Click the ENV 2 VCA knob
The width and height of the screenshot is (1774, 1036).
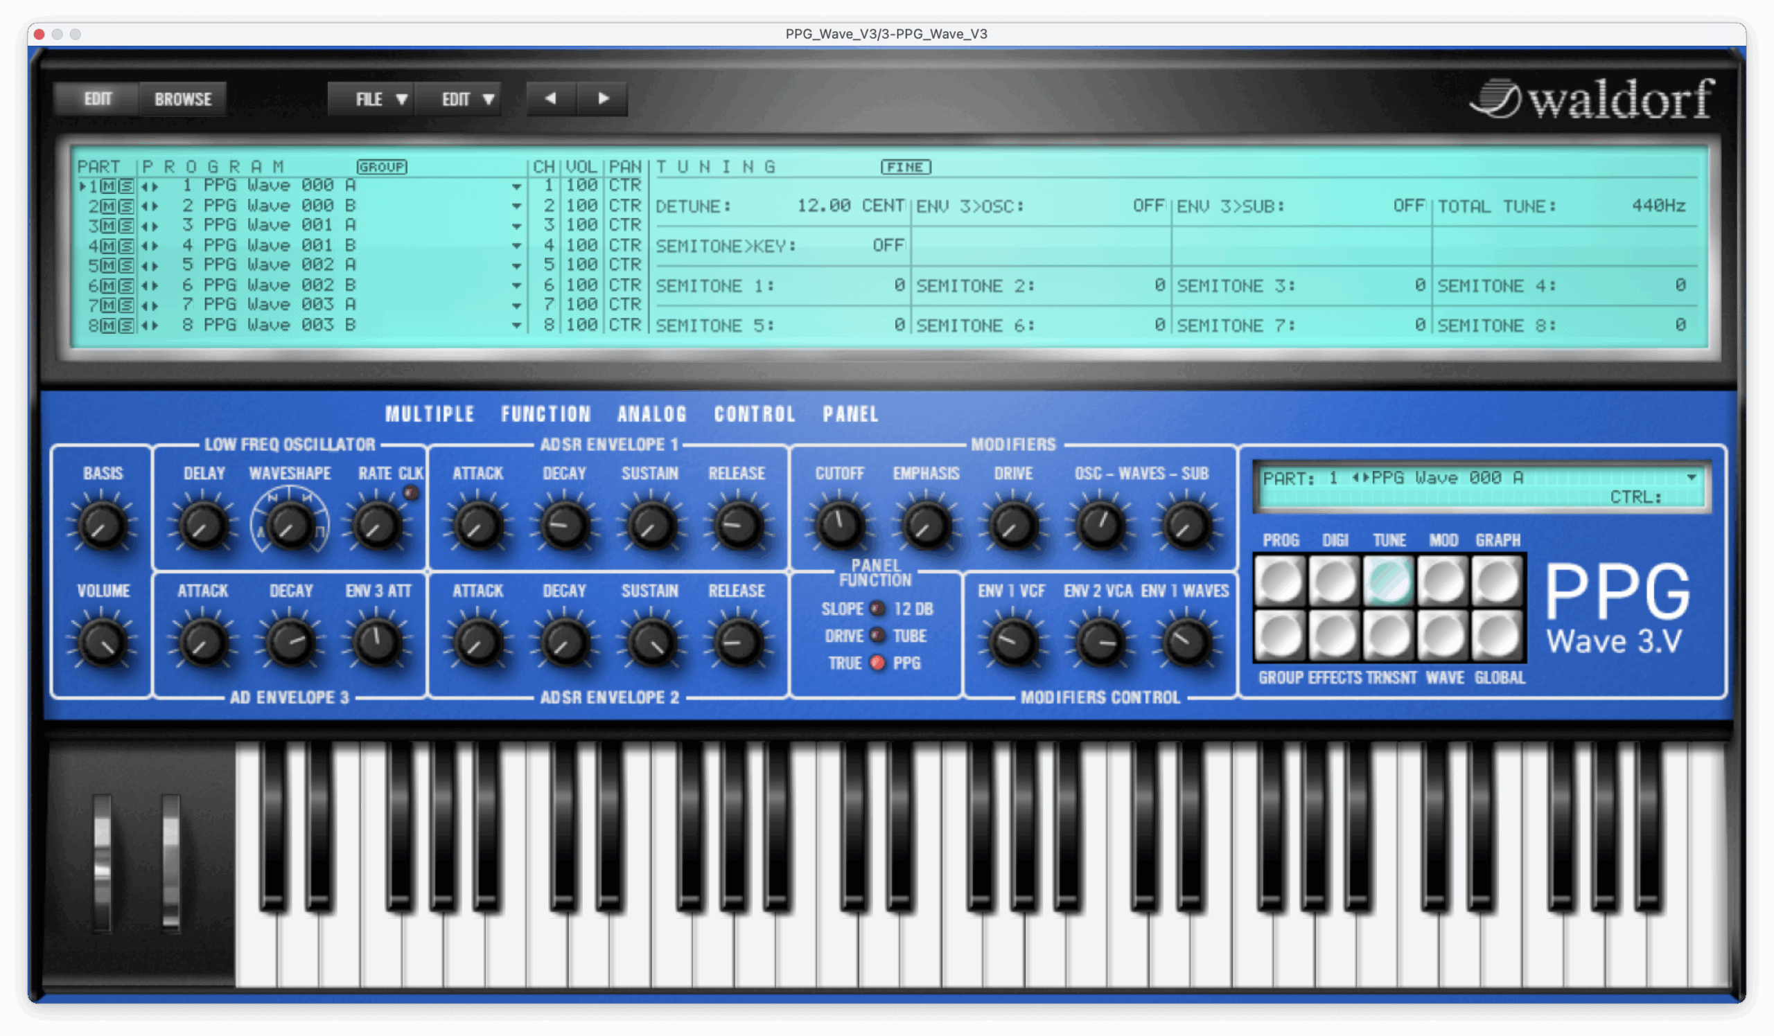(1100, 642)
